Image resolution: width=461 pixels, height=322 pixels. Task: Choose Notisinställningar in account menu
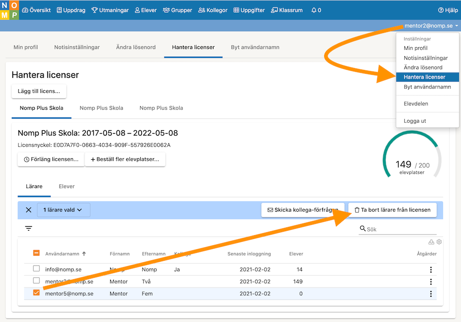click(428, 58)
